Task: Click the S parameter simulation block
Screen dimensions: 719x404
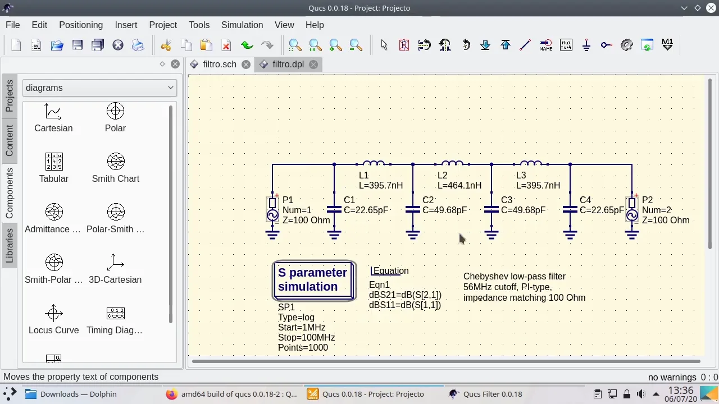Action: pyautogui.click(x=313, y=280)
